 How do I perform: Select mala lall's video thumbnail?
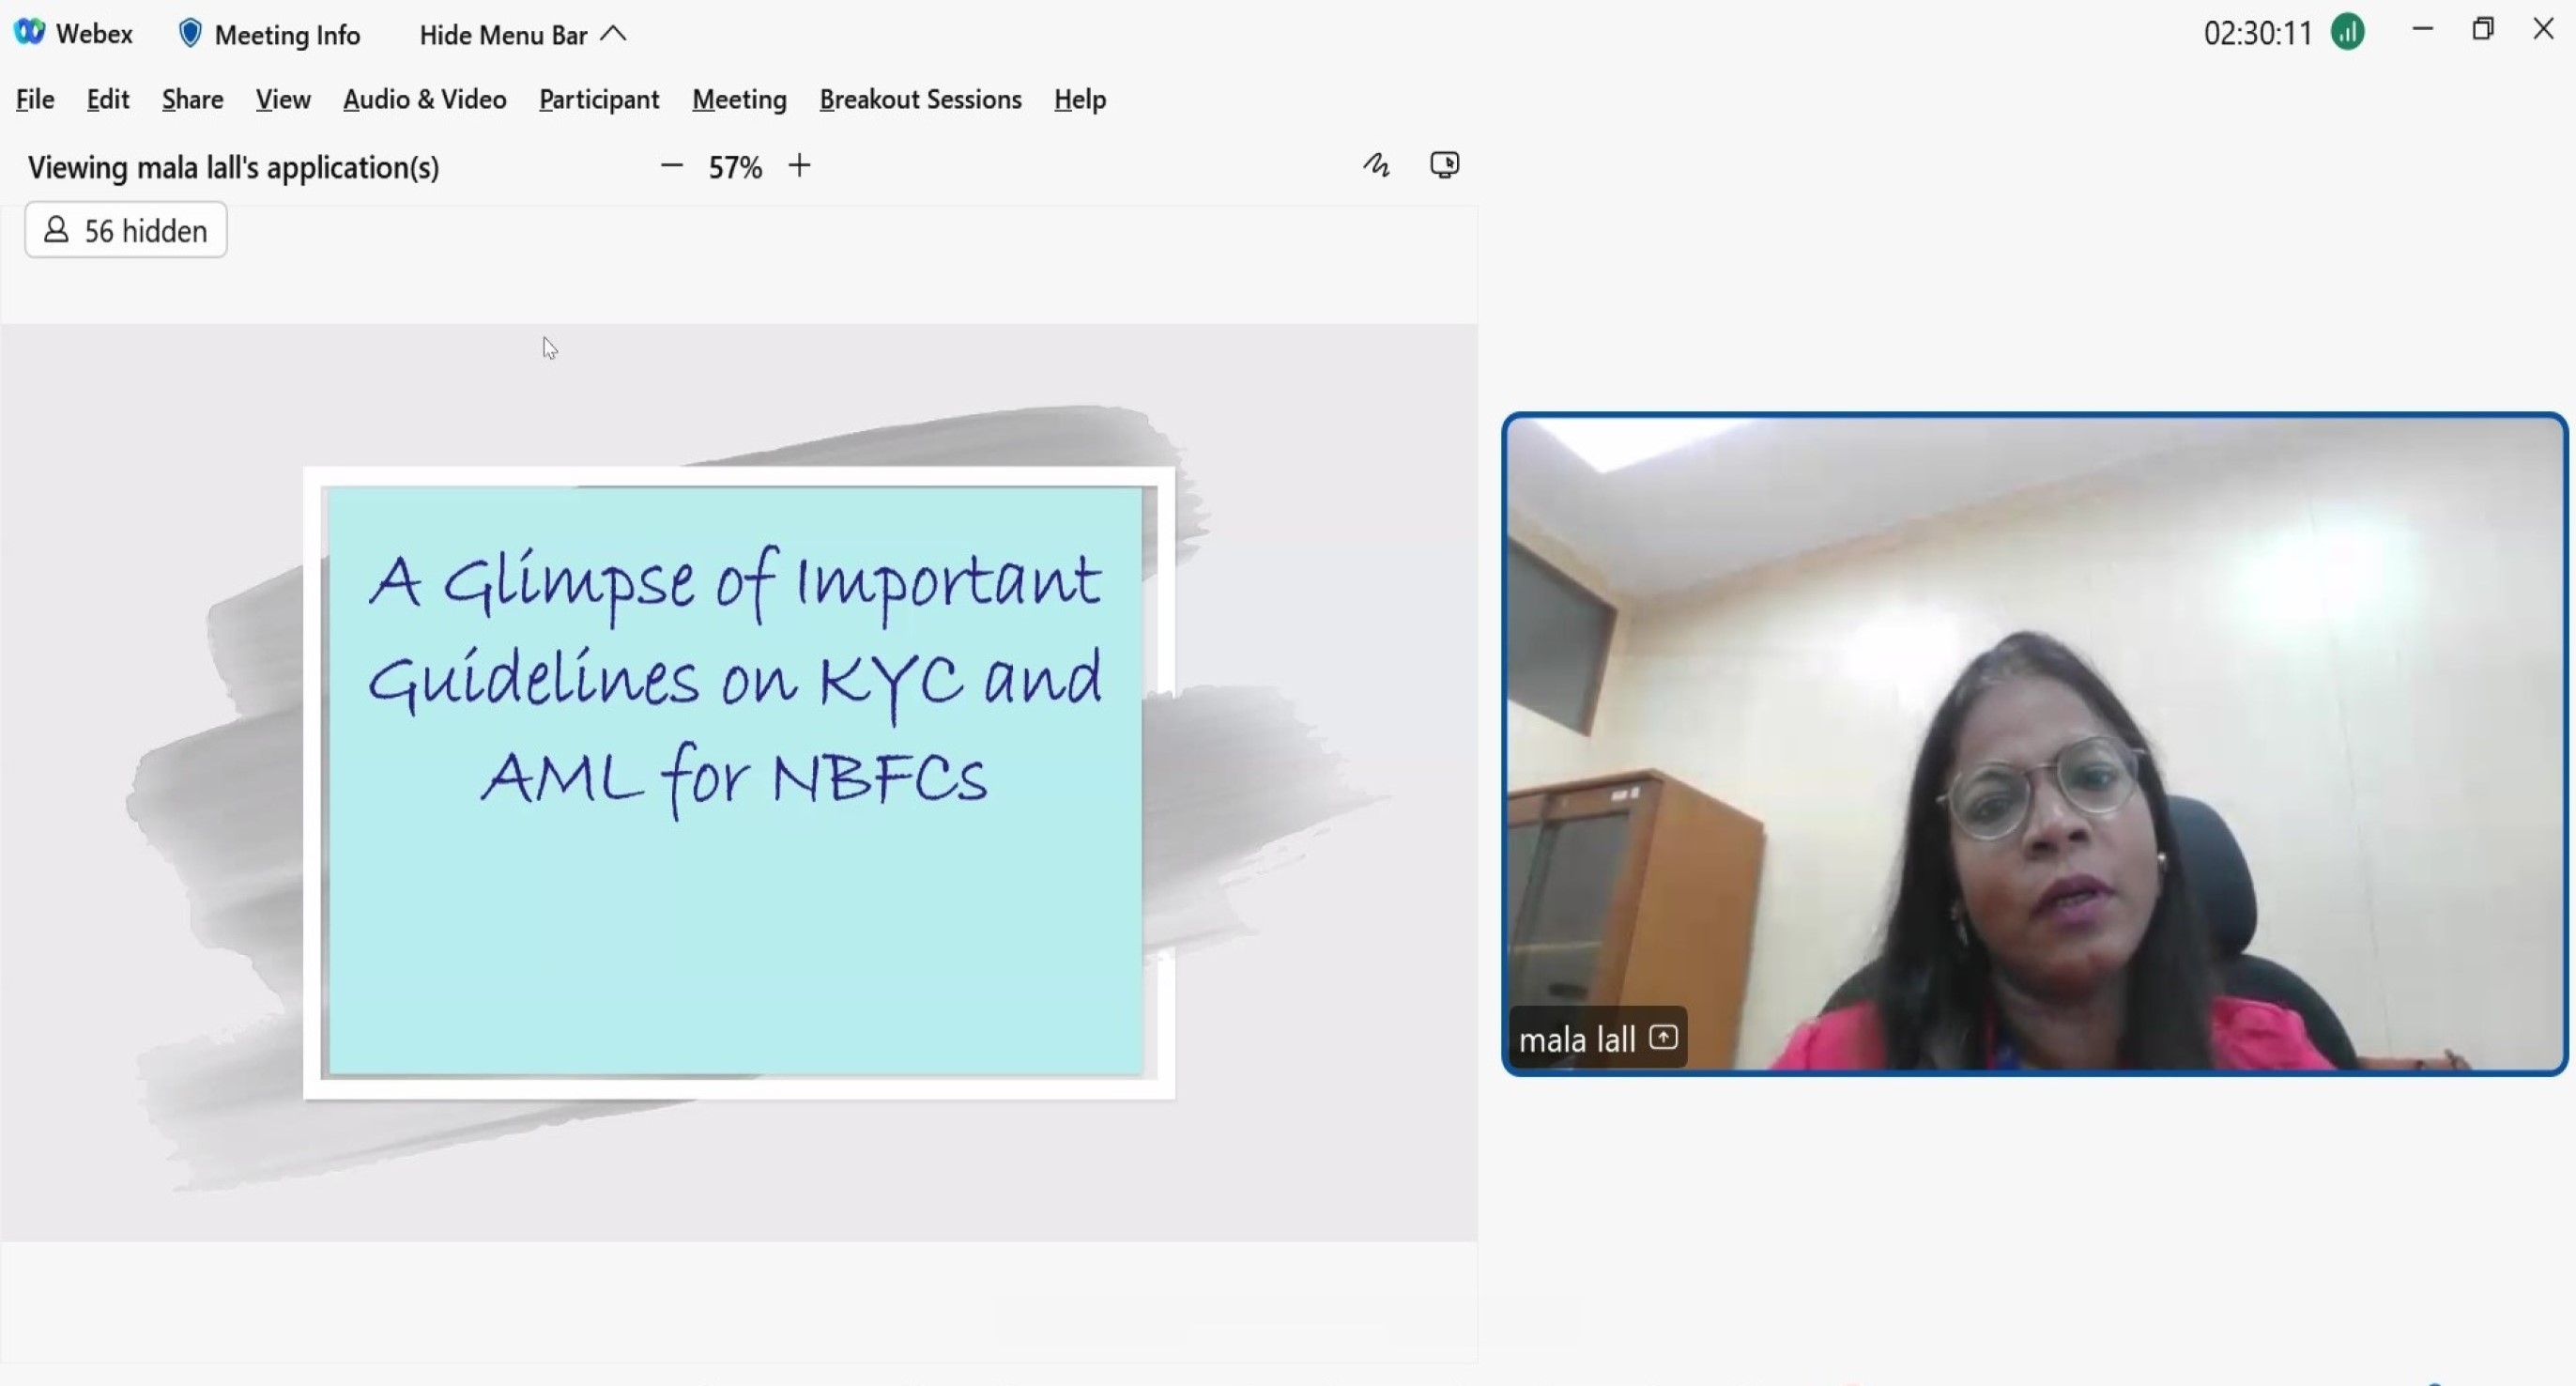pyautogui.click(x=2034, y=744)
